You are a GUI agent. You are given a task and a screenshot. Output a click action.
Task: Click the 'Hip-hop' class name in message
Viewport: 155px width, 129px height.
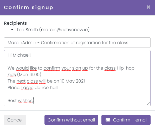coord(126,68)
